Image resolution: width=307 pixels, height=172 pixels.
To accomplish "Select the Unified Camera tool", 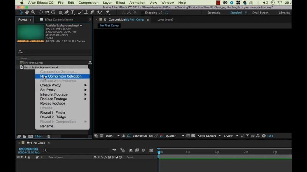I will click(x=46, y=12).
